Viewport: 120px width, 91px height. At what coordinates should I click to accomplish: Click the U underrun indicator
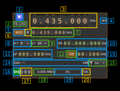(x=22, y=72)
